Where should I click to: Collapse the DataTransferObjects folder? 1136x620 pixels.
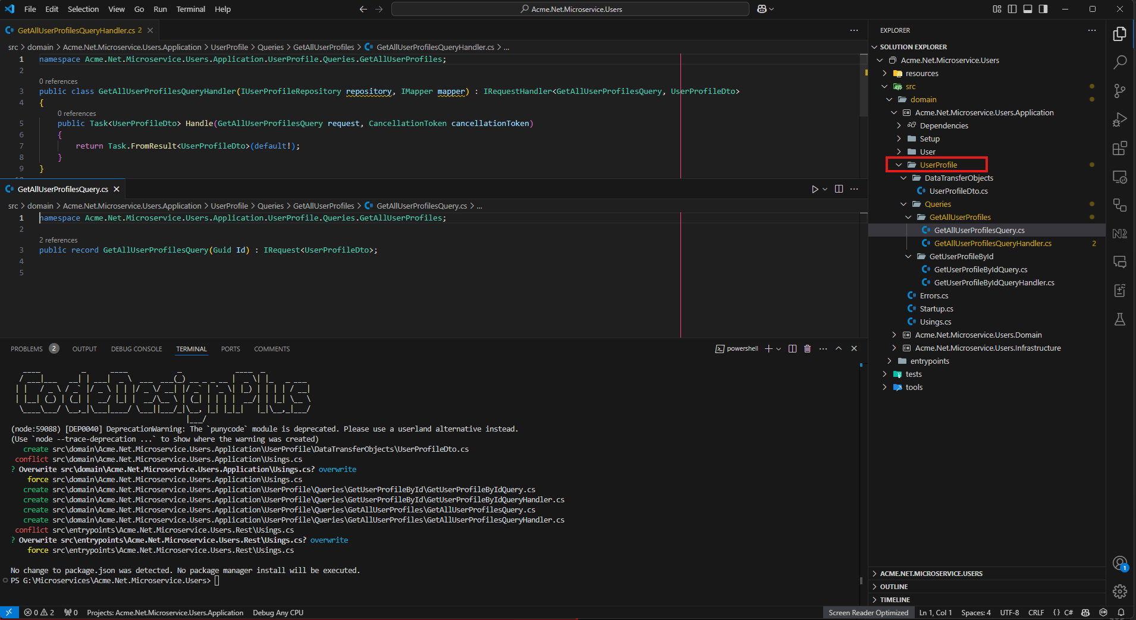point(903,178)
